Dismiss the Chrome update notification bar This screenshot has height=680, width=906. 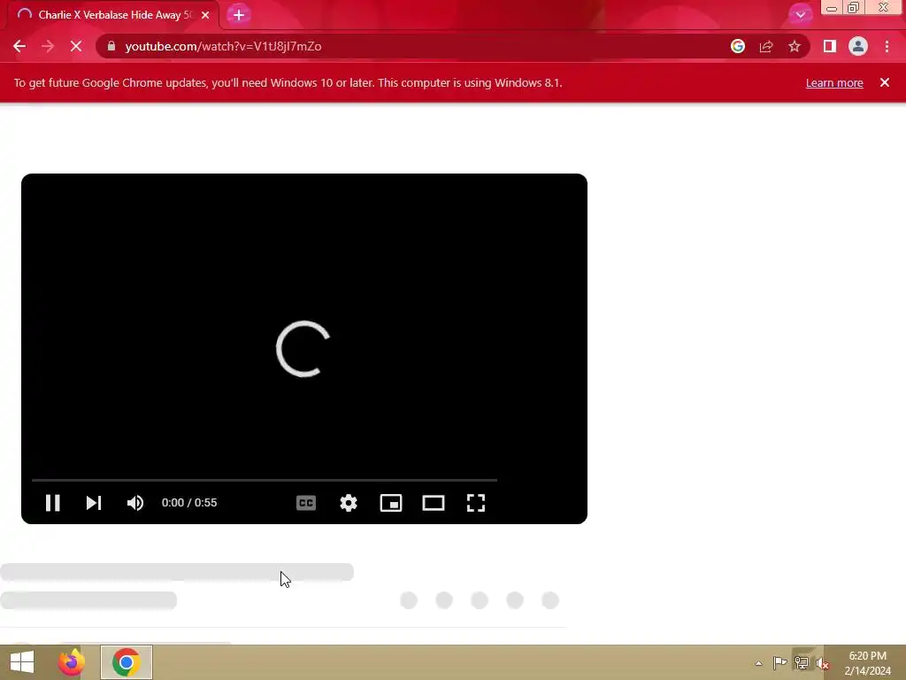885,82
